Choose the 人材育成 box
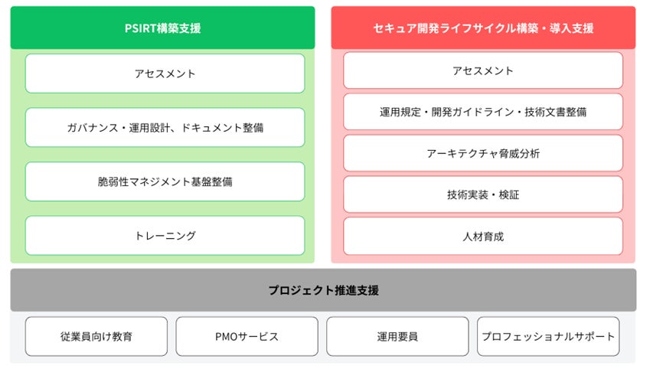This screenshot has width=663, height=372. [x=482, y=237]
